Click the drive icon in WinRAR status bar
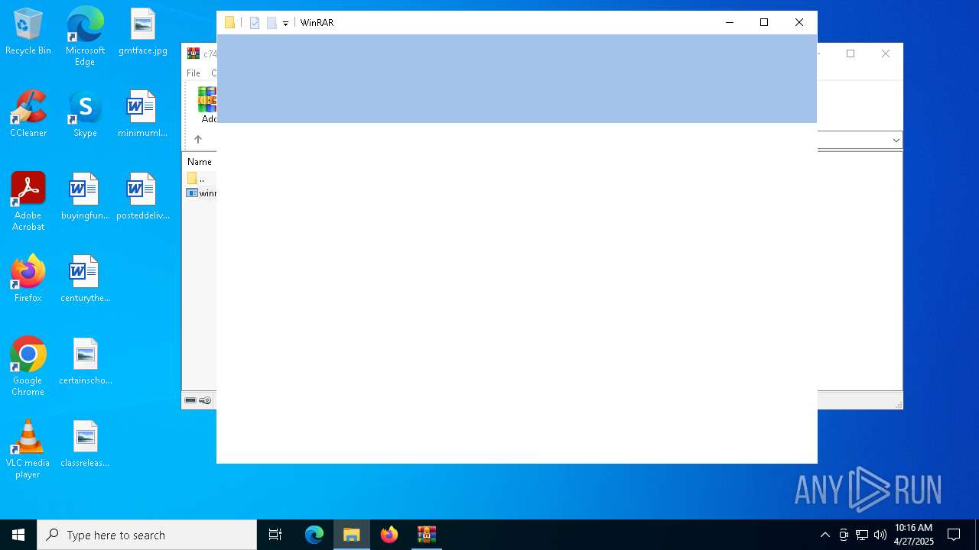 (x=190, y=400)
